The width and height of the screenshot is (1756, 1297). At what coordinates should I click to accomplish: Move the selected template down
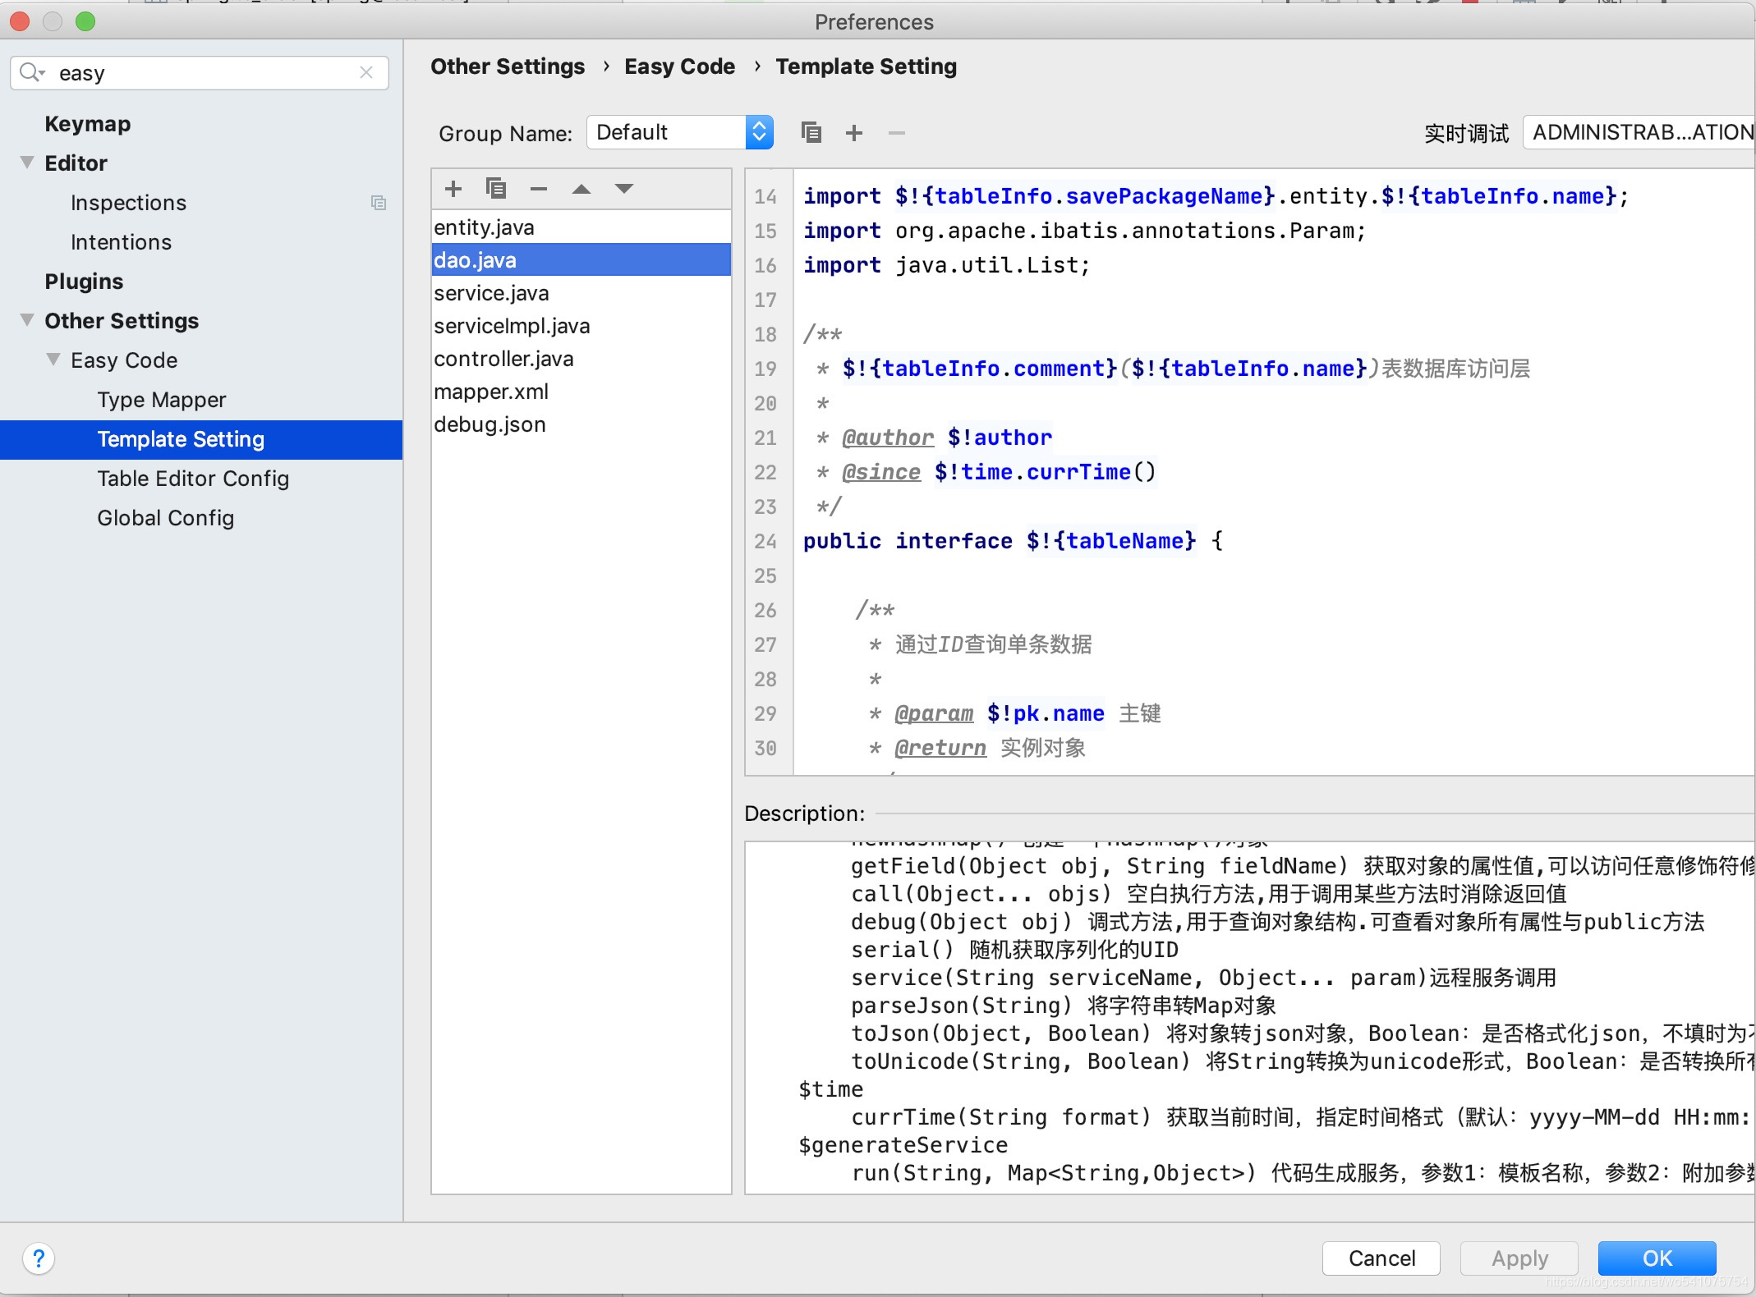tap(624, 189)
